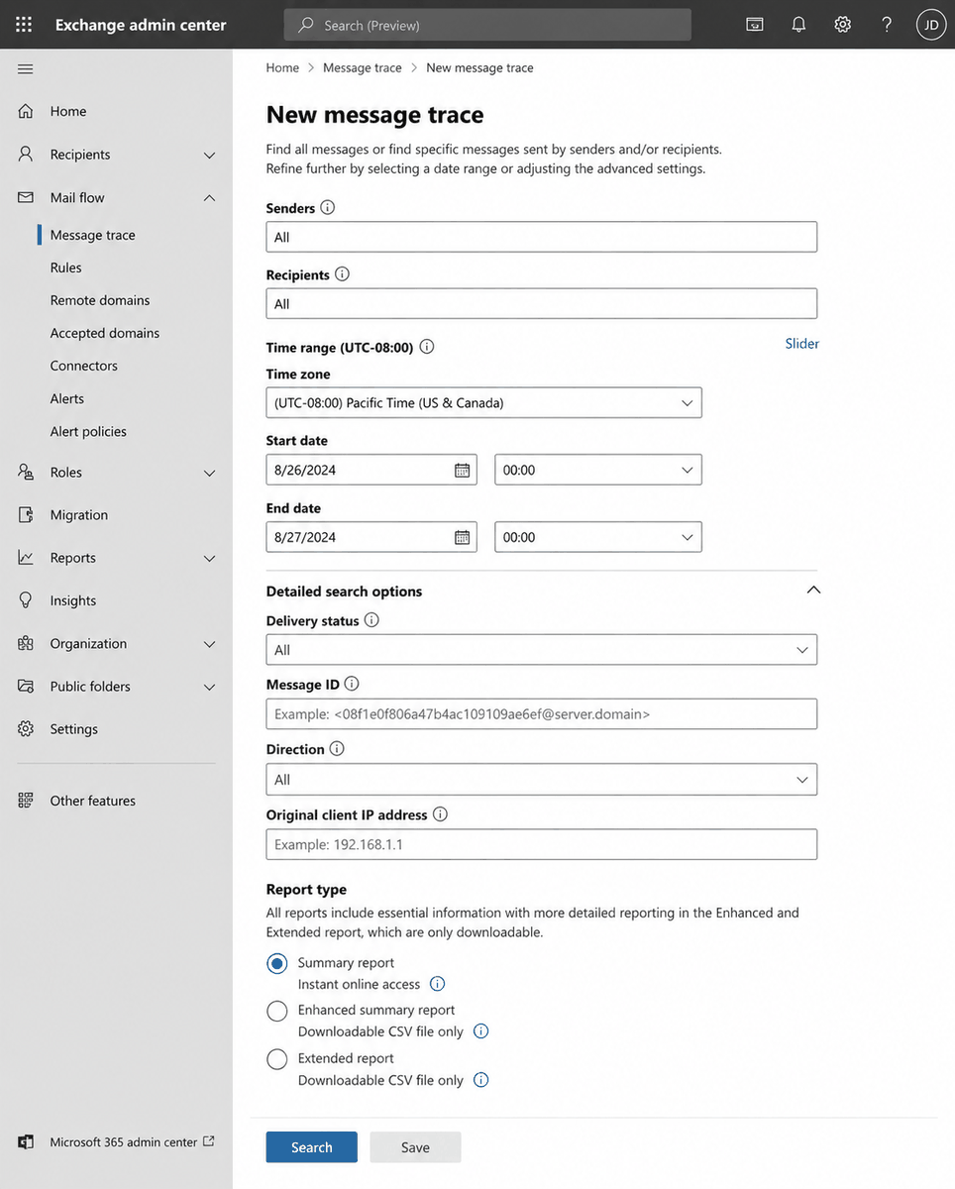Collapse Detailed search options section
955x1189 pixels.
[813, 590]
